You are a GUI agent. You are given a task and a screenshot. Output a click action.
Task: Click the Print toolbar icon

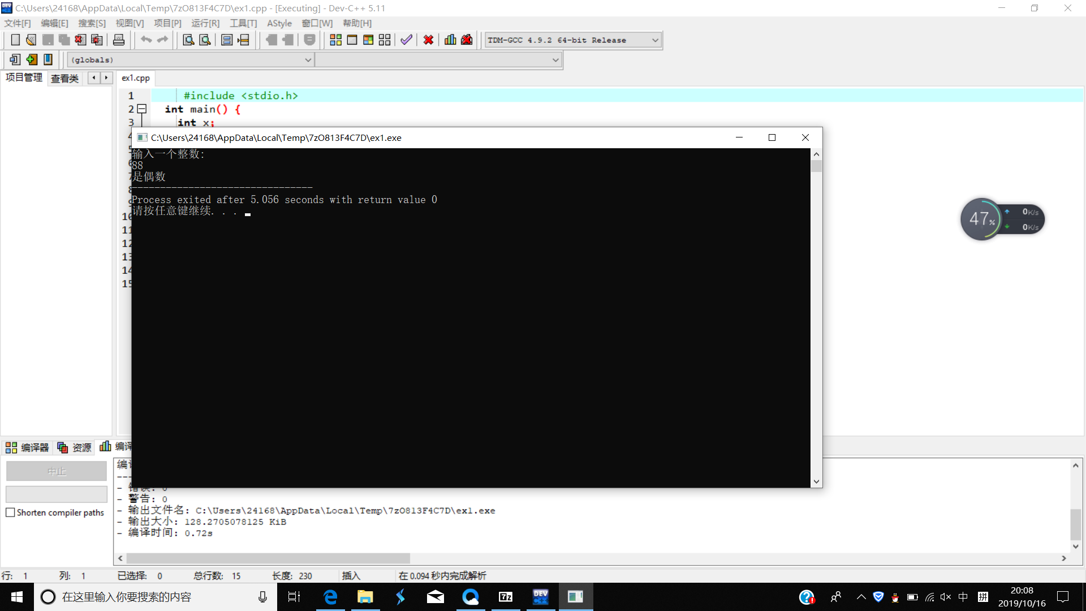point(119,40)
